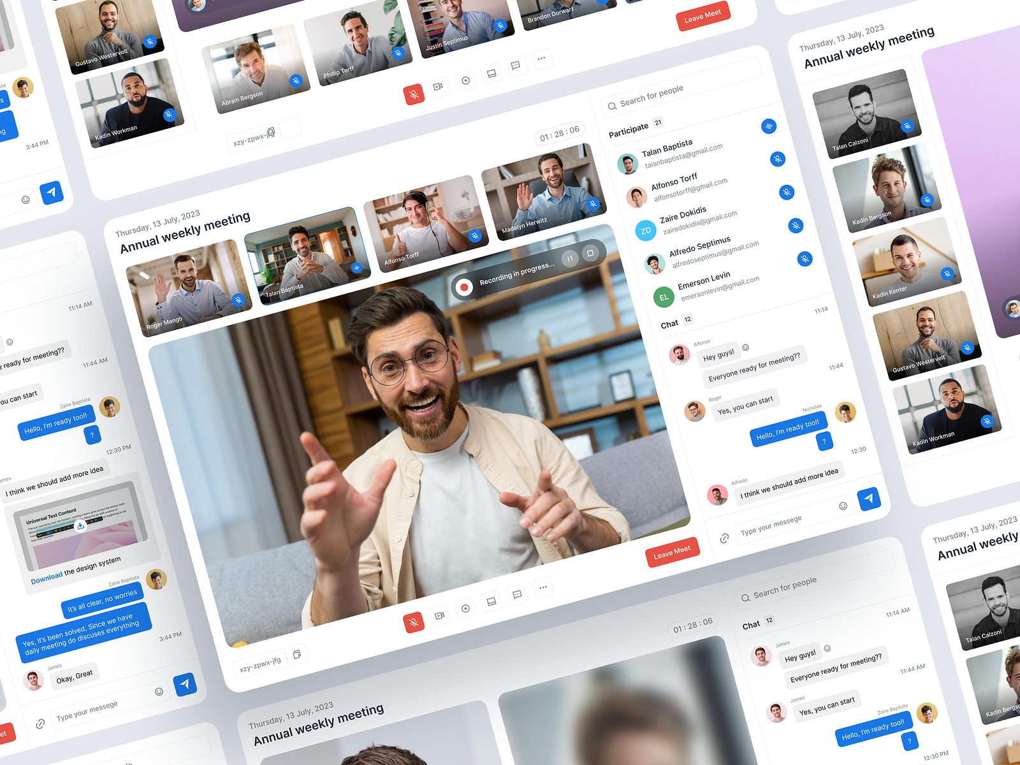Click the Leave Meet button
This screenshot has width=1020, height=765.
(x=673, y=550)
